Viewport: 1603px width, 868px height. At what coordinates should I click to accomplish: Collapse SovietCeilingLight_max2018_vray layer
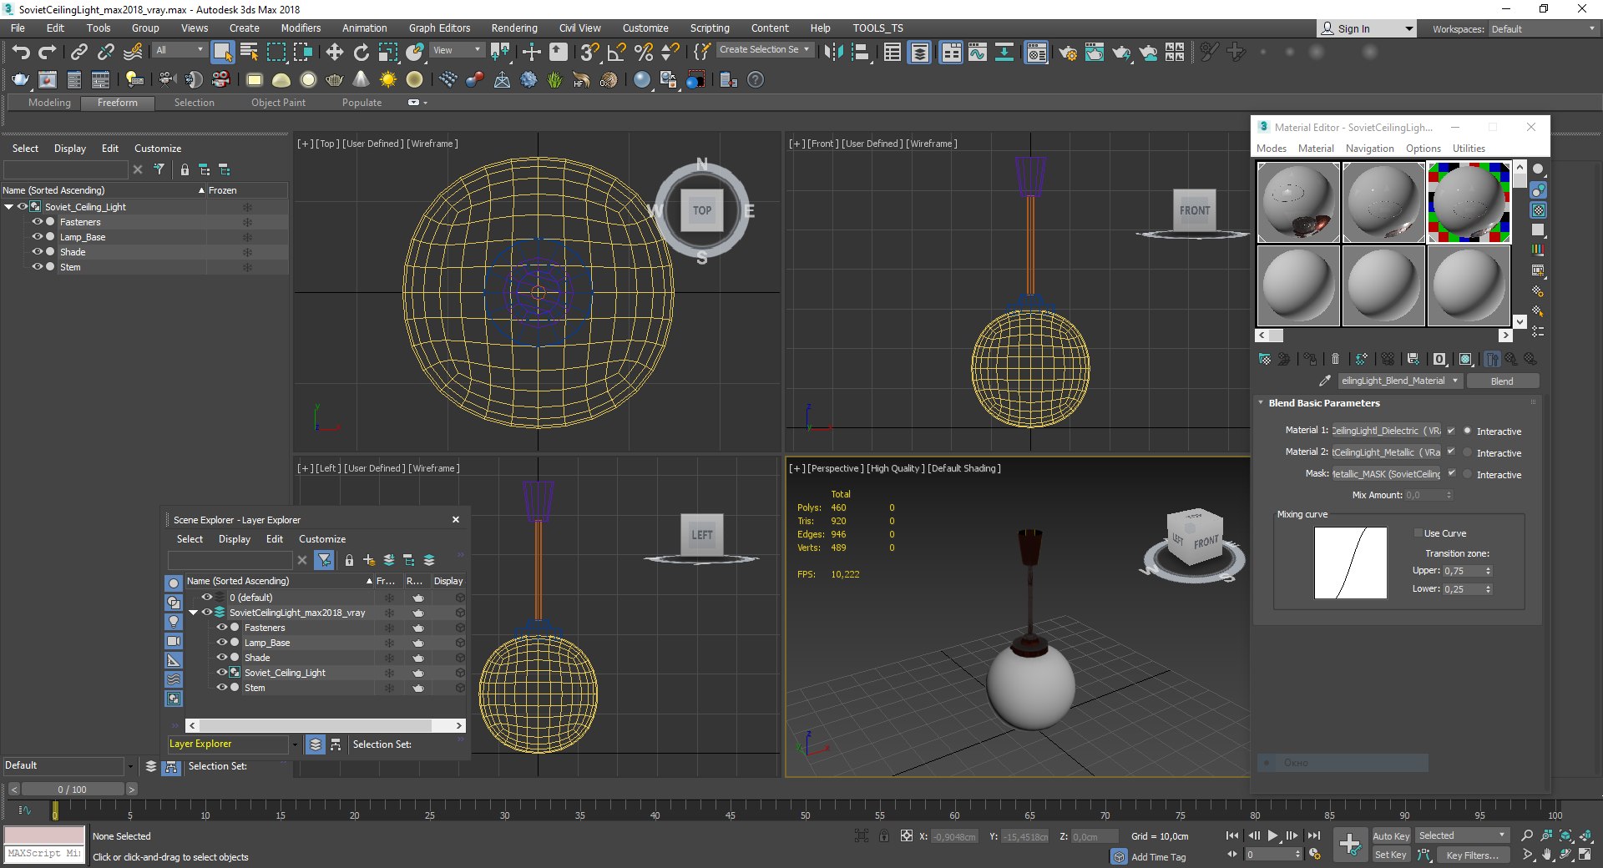coord(194,613)
